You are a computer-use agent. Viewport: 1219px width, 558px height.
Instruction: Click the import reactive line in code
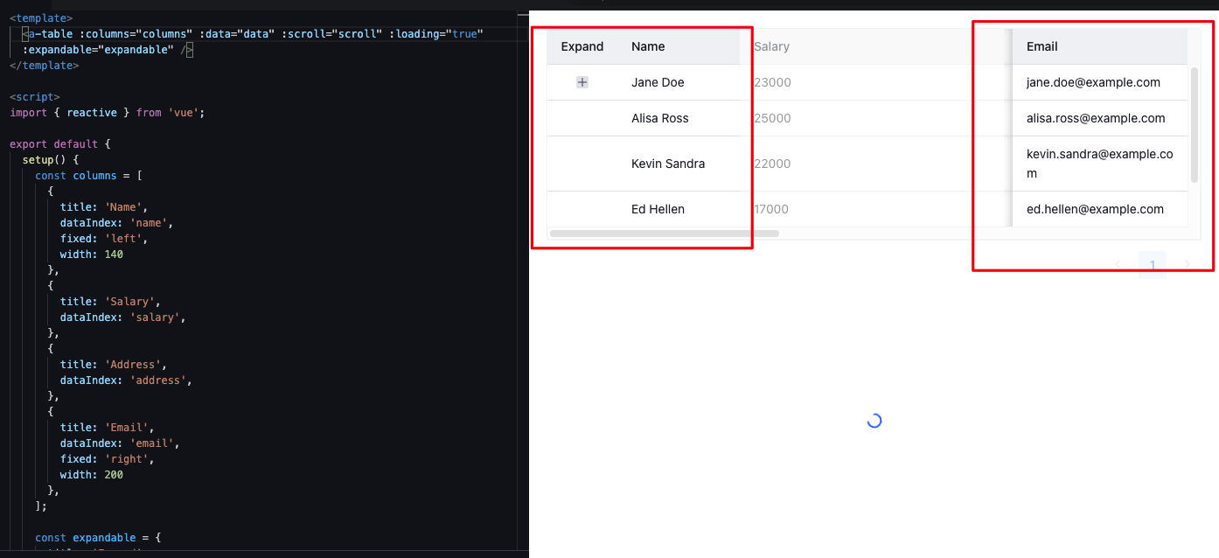click(107, 113)
